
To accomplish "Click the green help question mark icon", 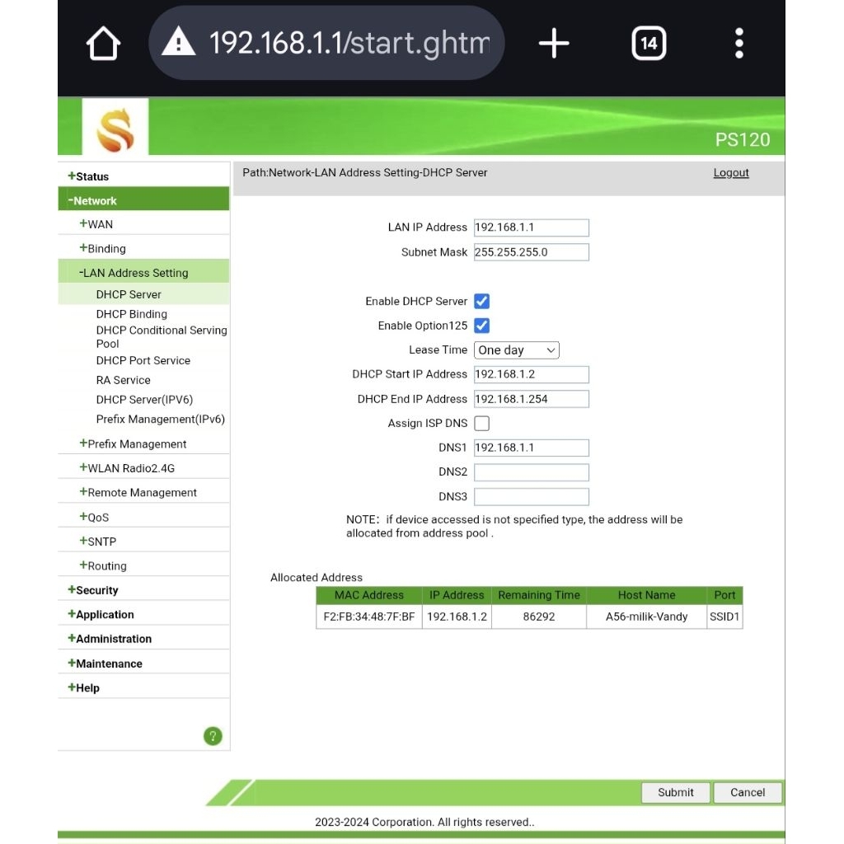I will click(x=213, y=736).
